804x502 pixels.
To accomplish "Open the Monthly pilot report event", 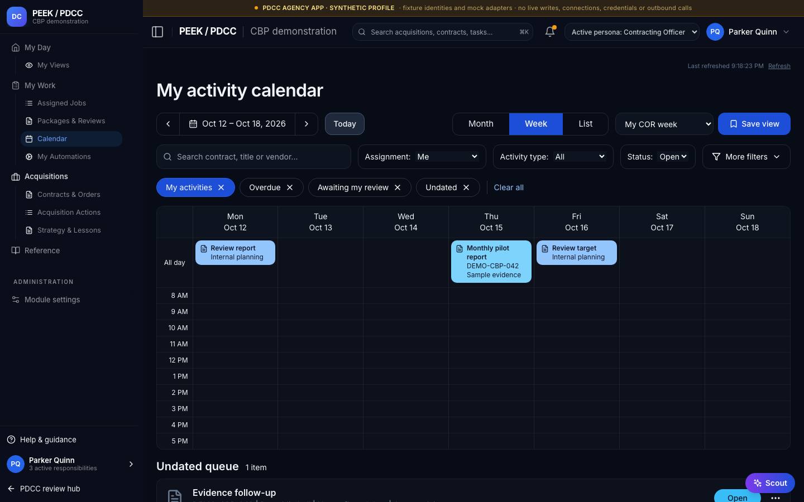I will [491, 262].
